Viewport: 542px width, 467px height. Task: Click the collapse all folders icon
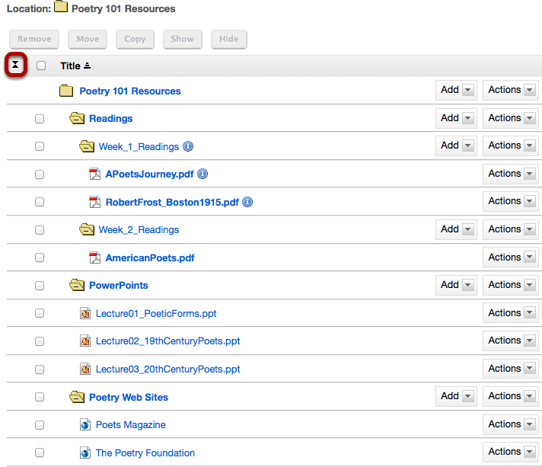[15, 65]
